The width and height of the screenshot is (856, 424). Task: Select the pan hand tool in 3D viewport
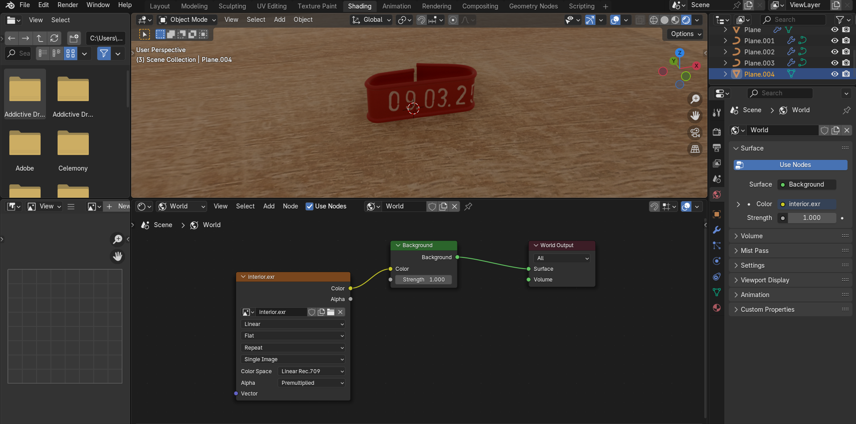tap(695, 116)
